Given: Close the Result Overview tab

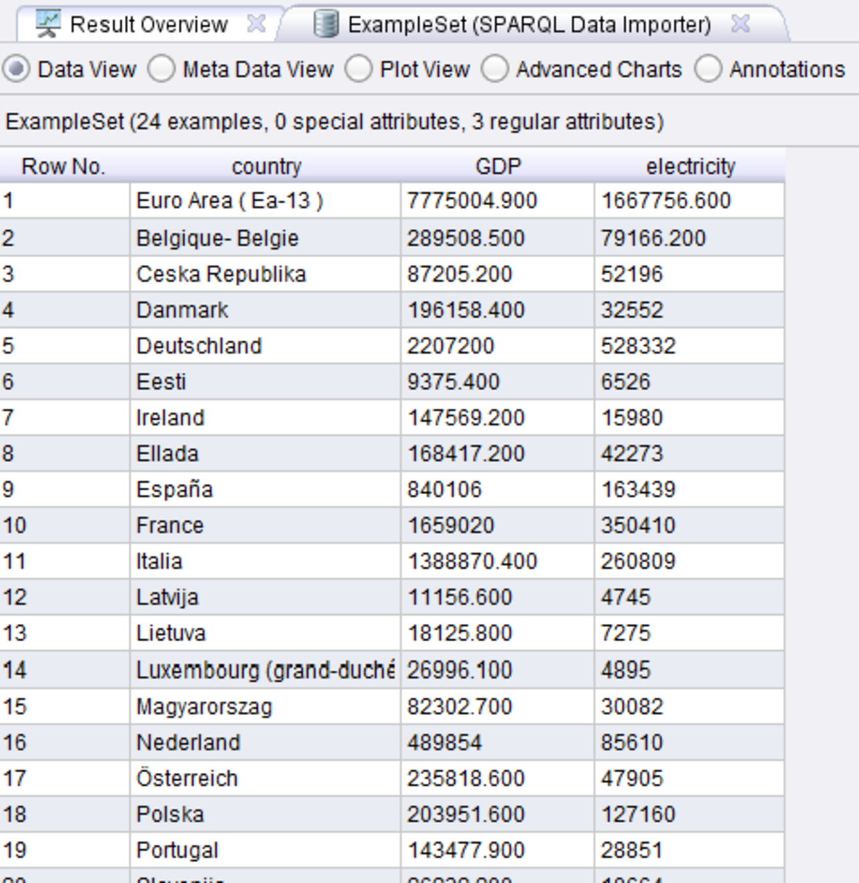Looking at the screenshot, I should pos(257,22).
